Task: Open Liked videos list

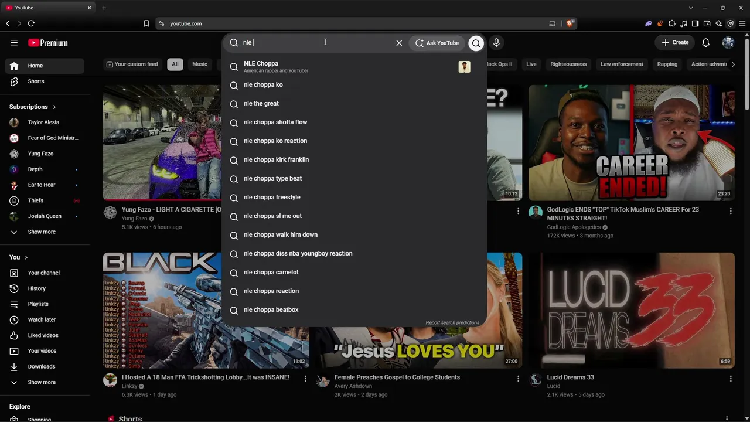Action: [x=45, y=335]
